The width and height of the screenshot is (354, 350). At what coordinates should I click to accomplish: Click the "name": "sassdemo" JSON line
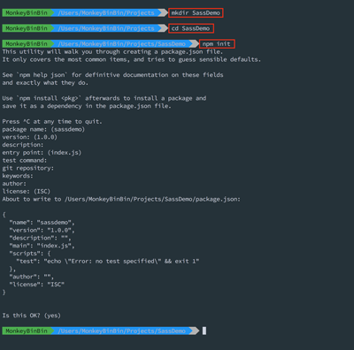pos(42,223)
